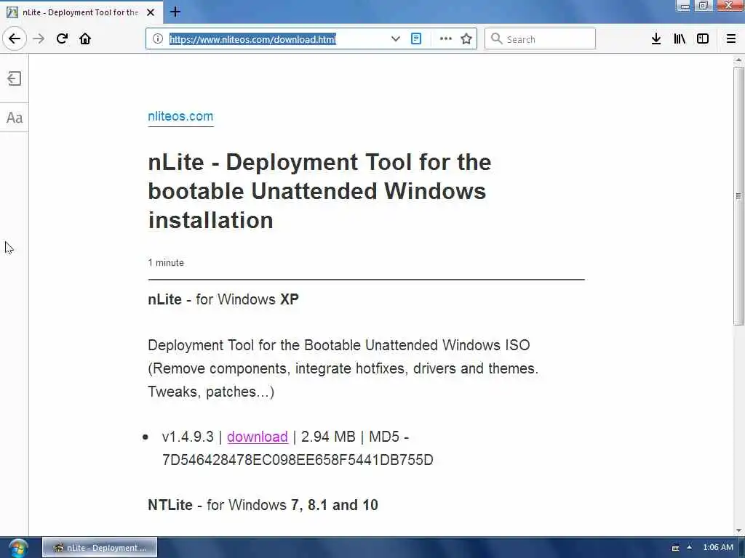
Task: Open the Windows Start menu
Action: tap(17, 548)
